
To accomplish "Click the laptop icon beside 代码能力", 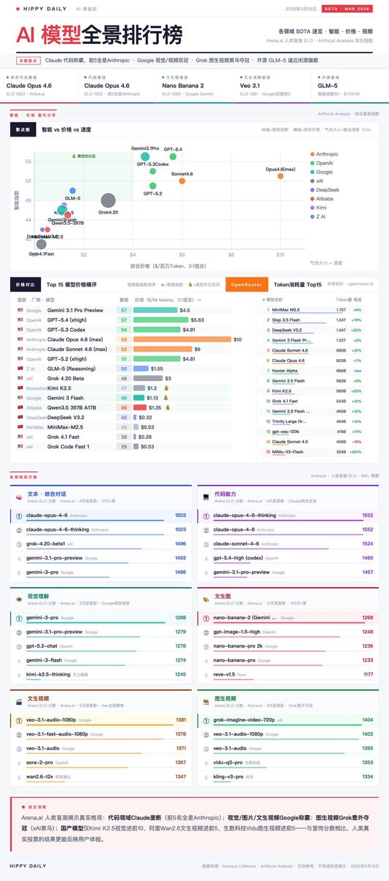I will [205, 498].
